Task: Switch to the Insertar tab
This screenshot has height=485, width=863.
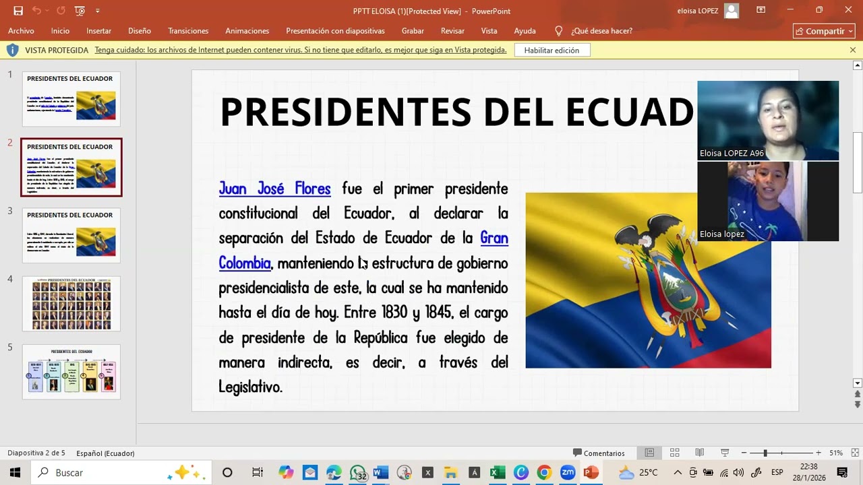Action: 98,31
